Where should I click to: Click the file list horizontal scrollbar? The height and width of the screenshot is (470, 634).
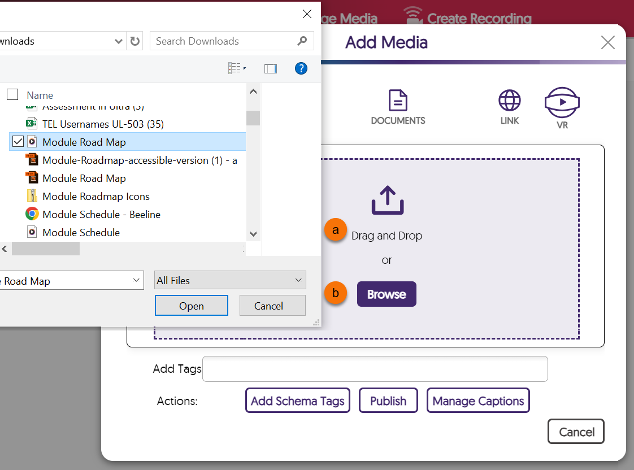46,249
